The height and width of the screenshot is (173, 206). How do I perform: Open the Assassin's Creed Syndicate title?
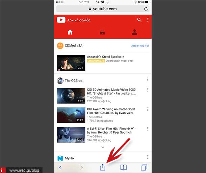click(105, 57)
